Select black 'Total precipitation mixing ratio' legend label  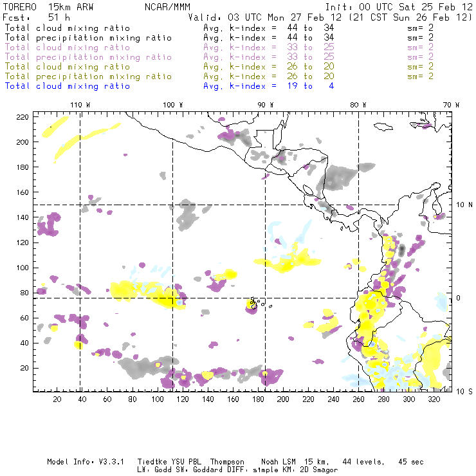pyautogui.click(x=88, y=38)
